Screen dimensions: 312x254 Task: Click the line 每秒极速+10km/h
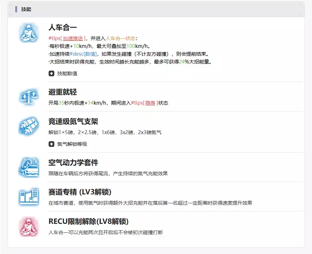point(99,46)
